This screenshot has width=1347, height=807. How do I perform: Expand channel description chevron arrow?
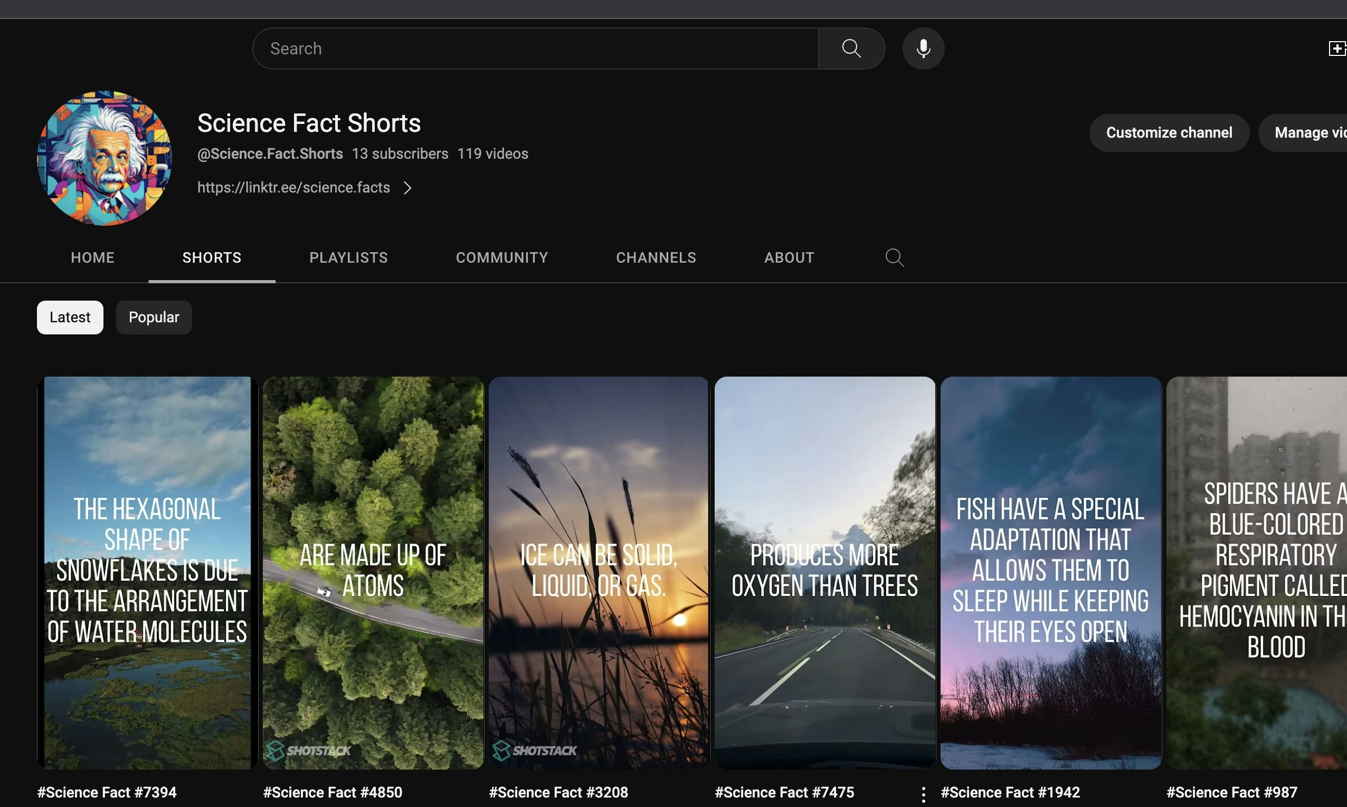(x=407, y=188)
